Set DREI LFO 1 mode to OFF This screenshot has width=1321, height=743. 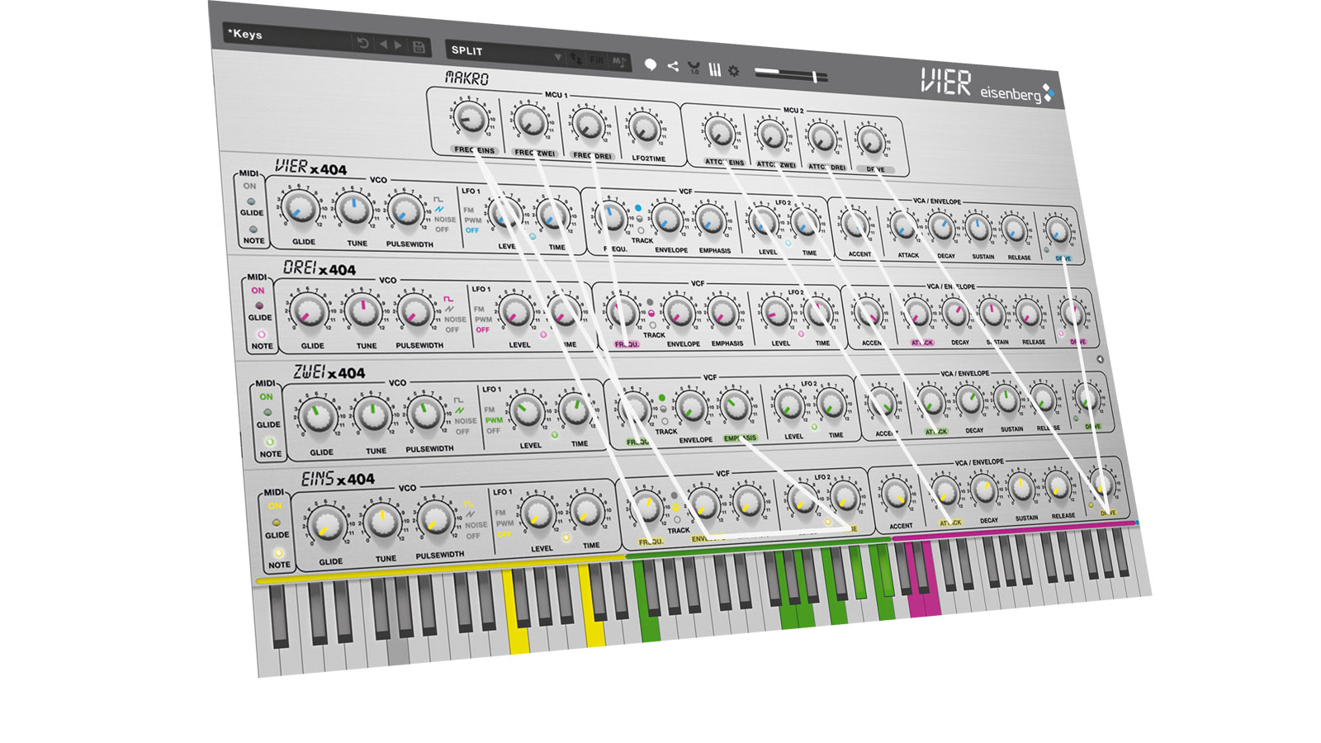point(482,330)
